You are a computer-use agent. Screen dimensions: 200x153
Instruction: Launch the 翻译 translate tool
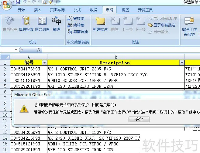(x=57, y=24)
